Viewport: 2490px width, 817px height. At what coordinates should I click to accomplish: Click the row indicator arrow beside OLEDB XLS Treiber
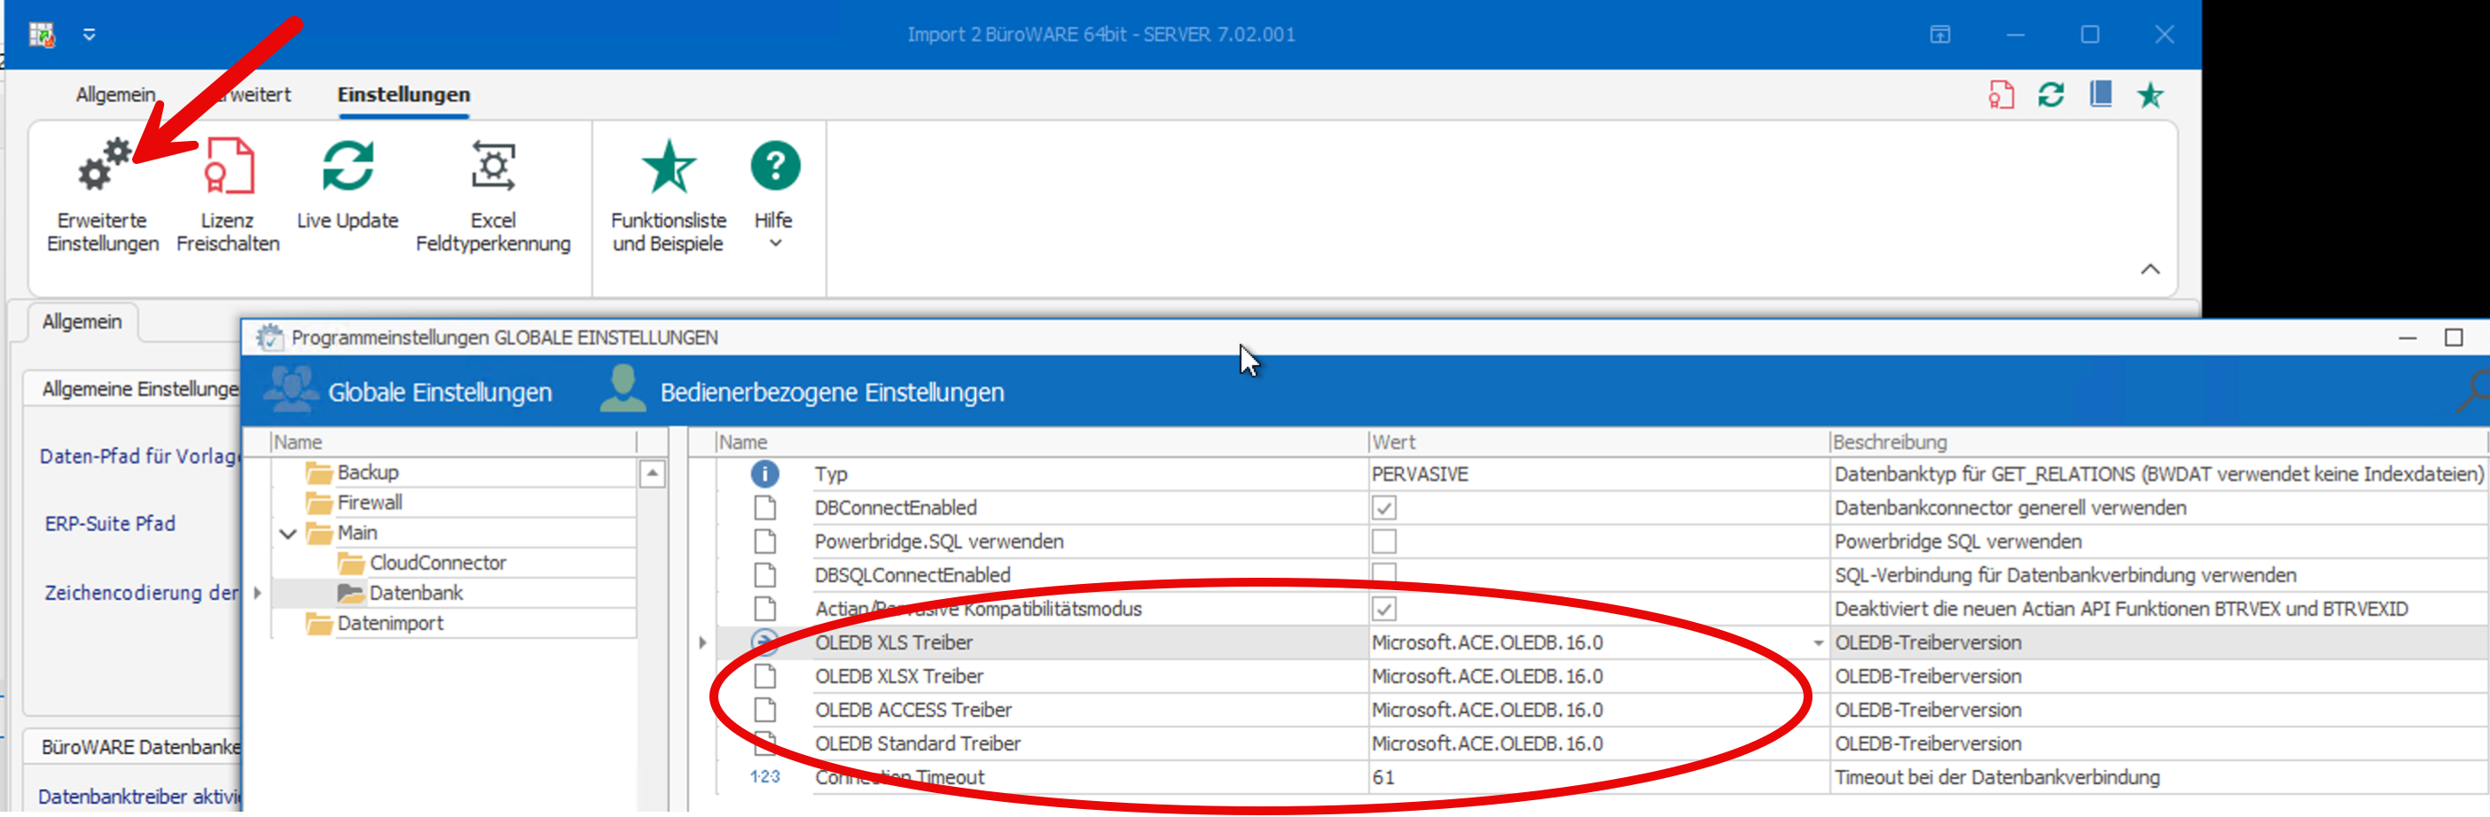tap(702, 642)
